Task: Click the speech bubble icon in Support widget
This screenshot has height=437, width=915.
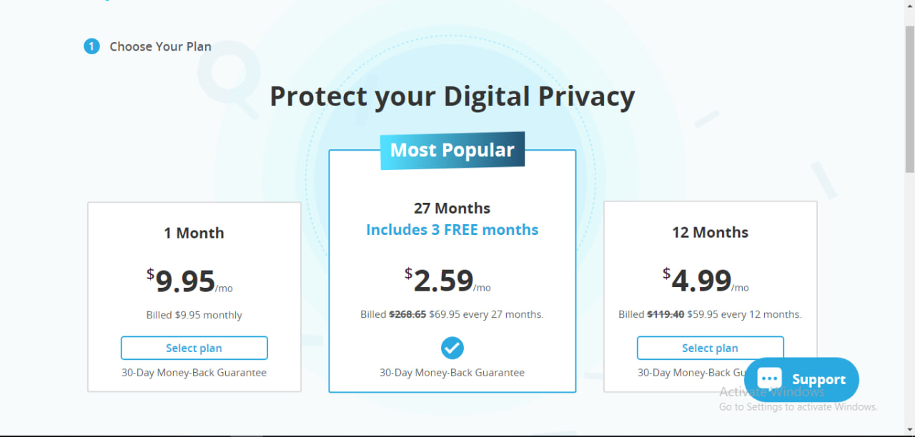Action: click(x=768, y=378)
